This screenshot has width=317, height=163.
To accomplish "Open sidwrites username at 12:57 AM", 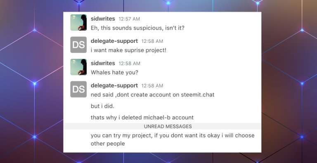I will [x=103, y=19].
